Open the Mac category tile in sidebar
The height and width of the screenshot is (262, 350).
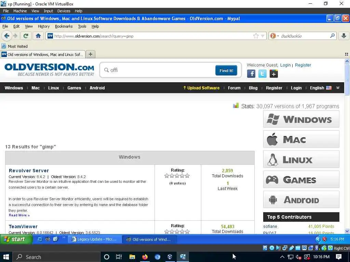point(301,139)
